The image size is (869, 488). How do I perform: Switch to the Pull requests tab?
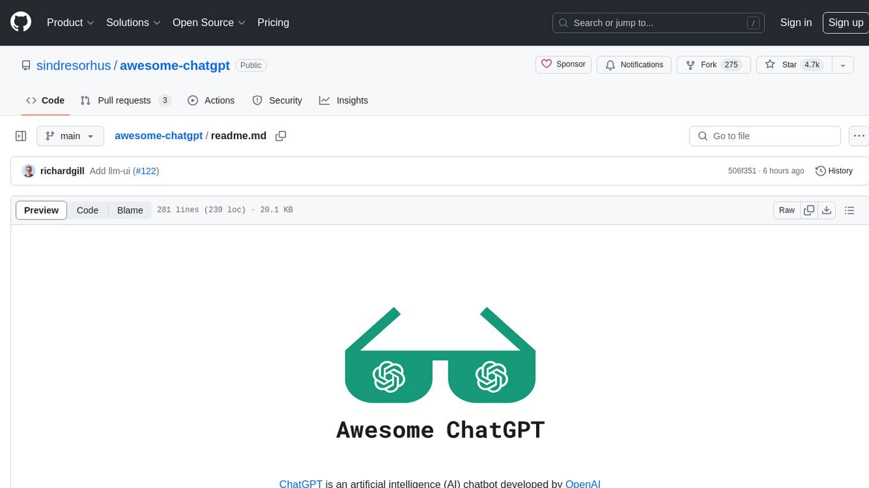coord(126,100)
